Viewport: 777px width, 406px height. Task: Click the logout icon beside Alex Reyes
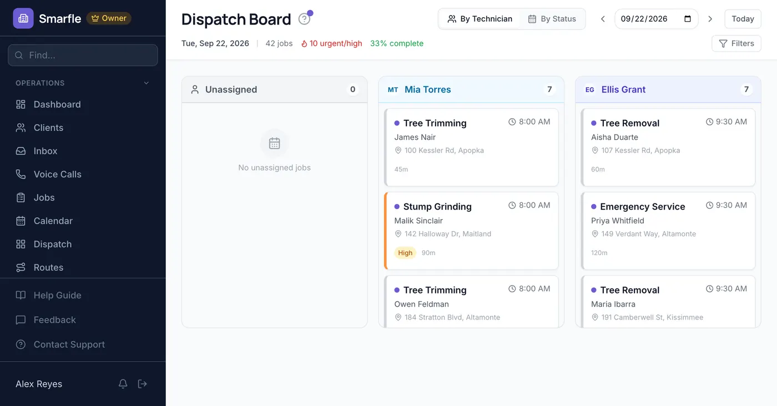(x=143, y=384)
